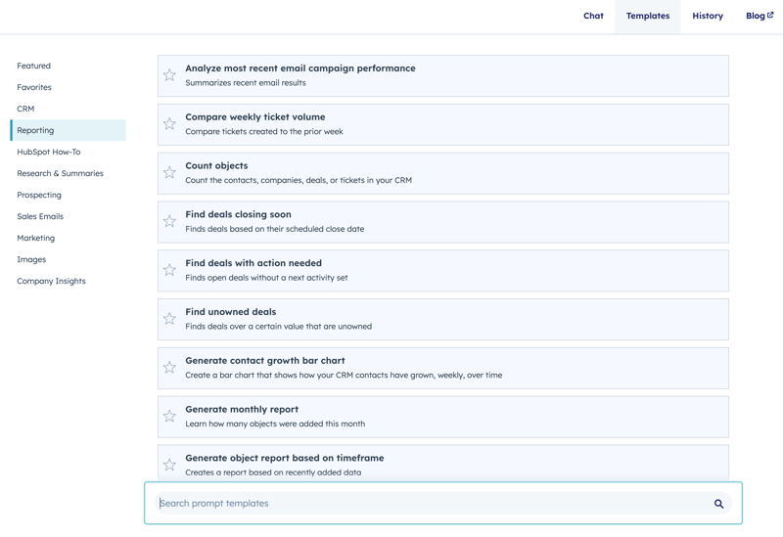Star the Generate monthly report template
The height and width of the screenshot is (537, 783).
[169, 416]
